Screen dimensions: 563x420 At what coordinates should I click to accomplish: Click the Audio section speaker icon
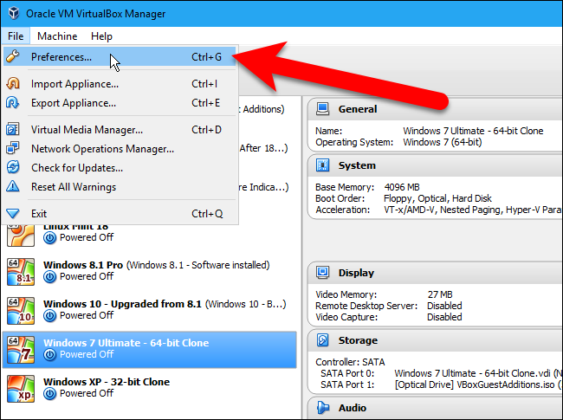(x=322, y=407)
